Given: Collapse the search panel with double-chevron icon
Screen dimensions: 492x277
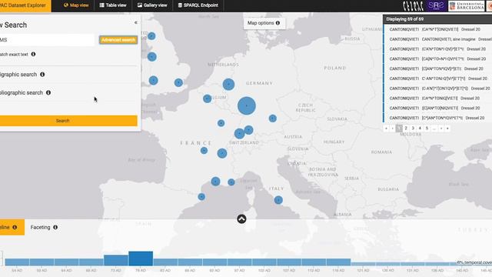Looking at the screenshot, I should coord(135,22).
